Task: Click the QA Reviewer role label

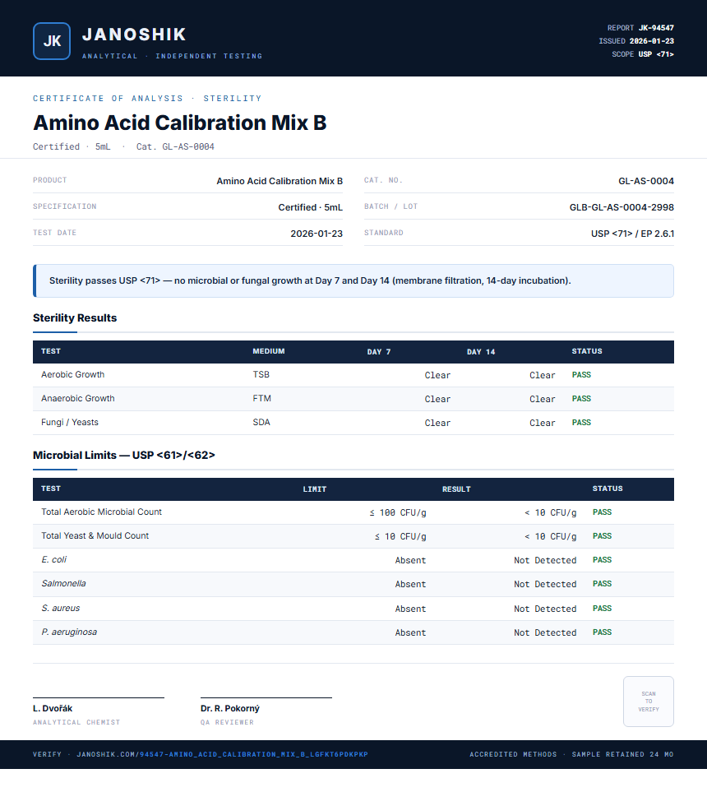Action: (227, 722)
